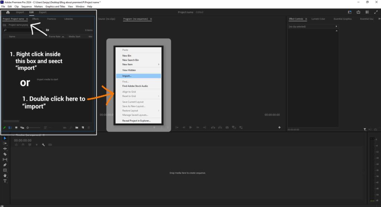381x207 pixels.
Task: Click the Frame Rate column sort arrow
Action: 63,37
